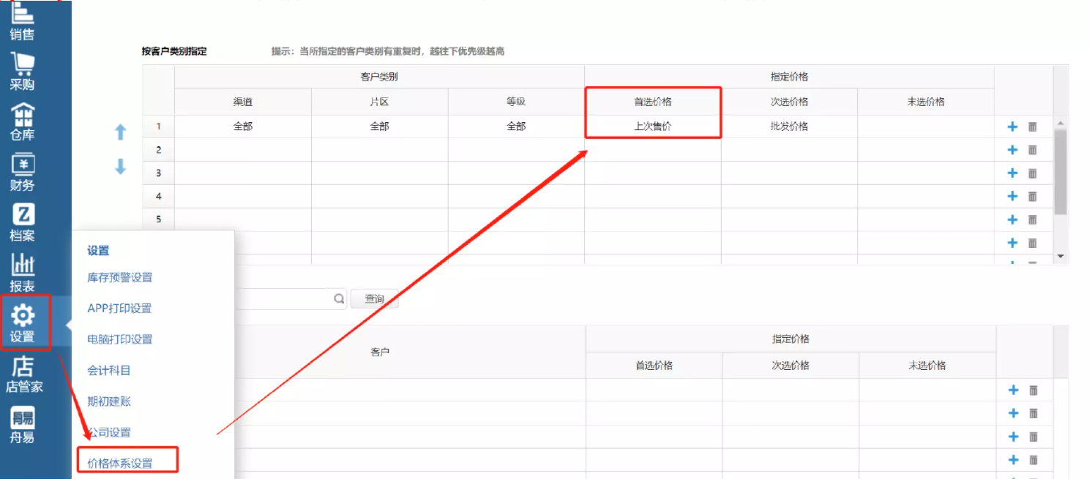The image size is (1090, 484).
Task: Open the 舟易 sidebar icon
Action: pyautogui.click(x=23, y=424)
